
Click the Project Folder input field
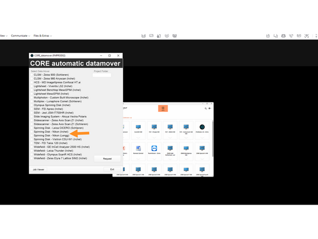coord(102,75)
